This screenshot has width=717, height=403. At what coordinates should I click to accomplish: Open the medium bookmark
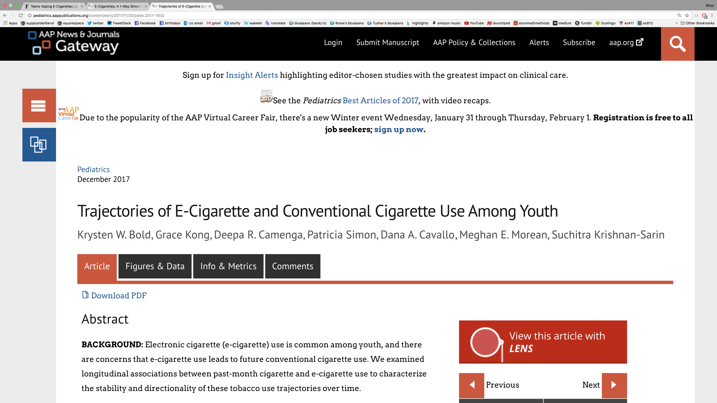(x=562, y=23)
